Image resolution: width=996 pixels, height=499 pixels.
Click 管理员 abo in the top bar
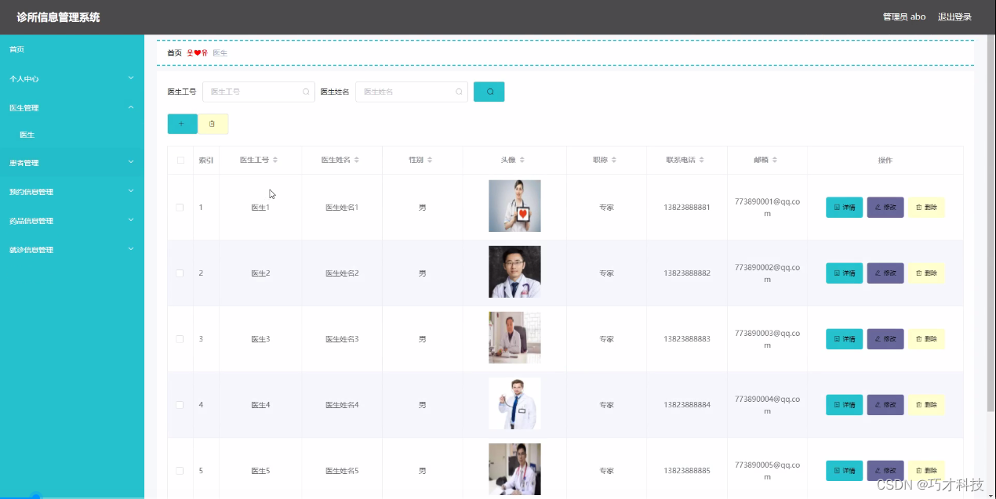tap(904, 17)
